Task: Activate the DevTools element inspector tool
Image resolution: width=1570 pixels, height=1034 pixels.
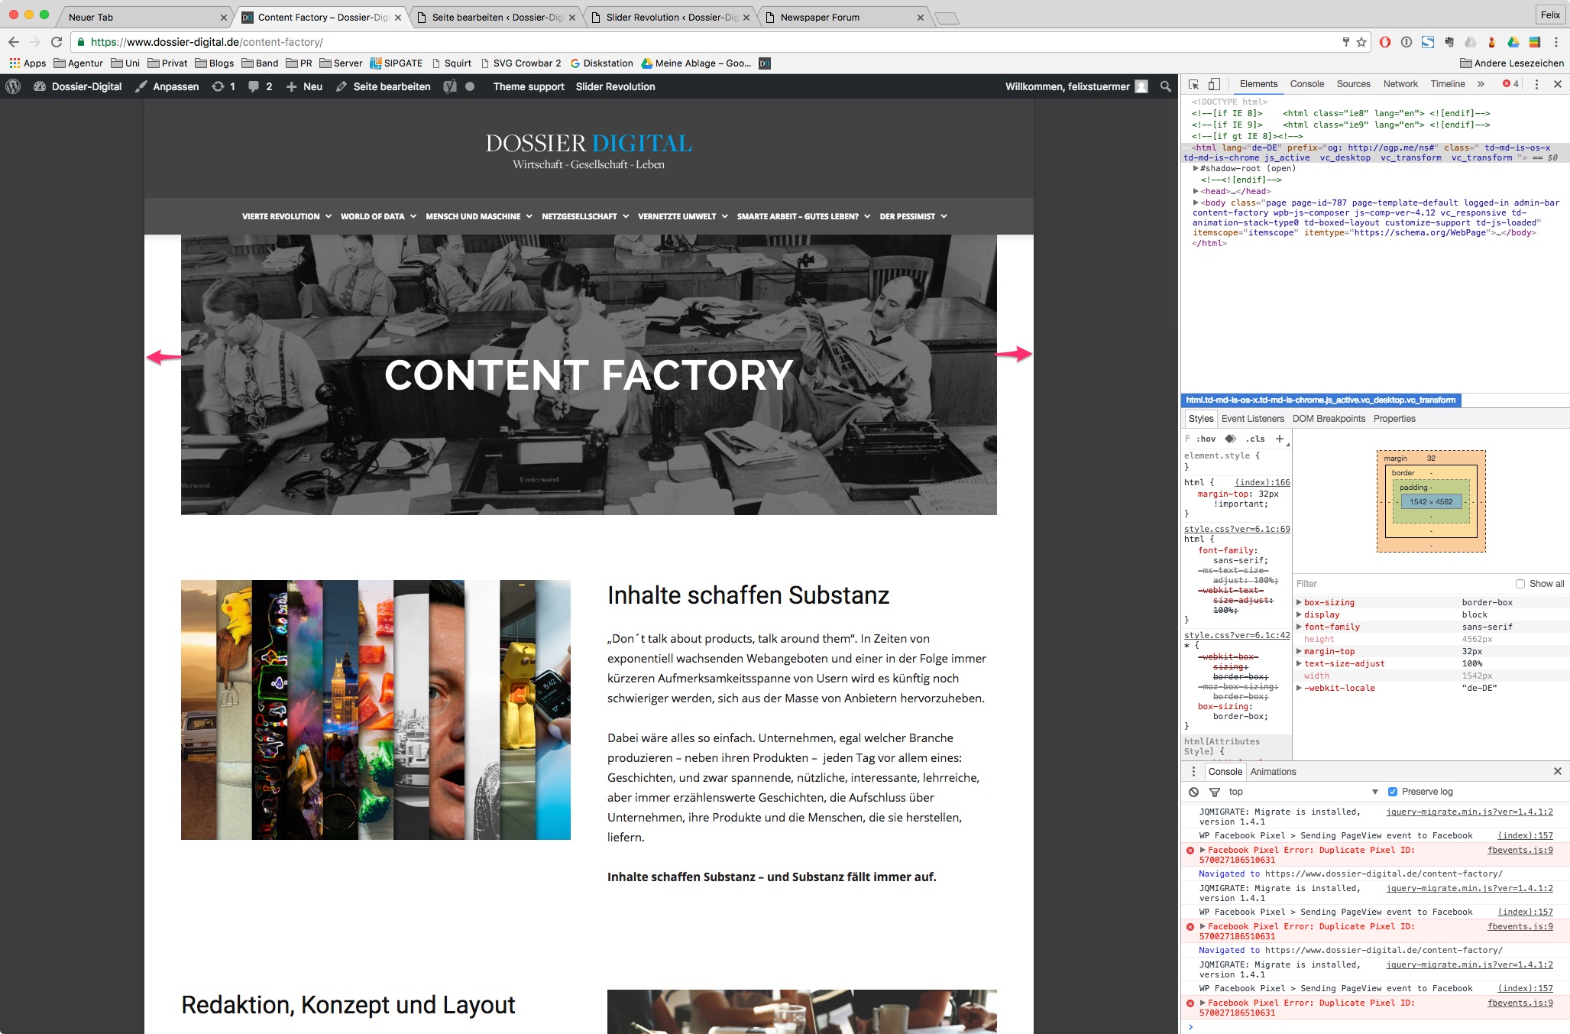Action: pyautogui.click(x=1194, y=84)
